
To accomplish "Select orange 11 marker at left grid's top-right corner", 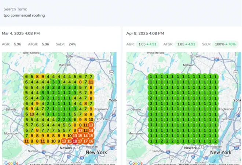I will pyautogui.click(x=91, y=82).
